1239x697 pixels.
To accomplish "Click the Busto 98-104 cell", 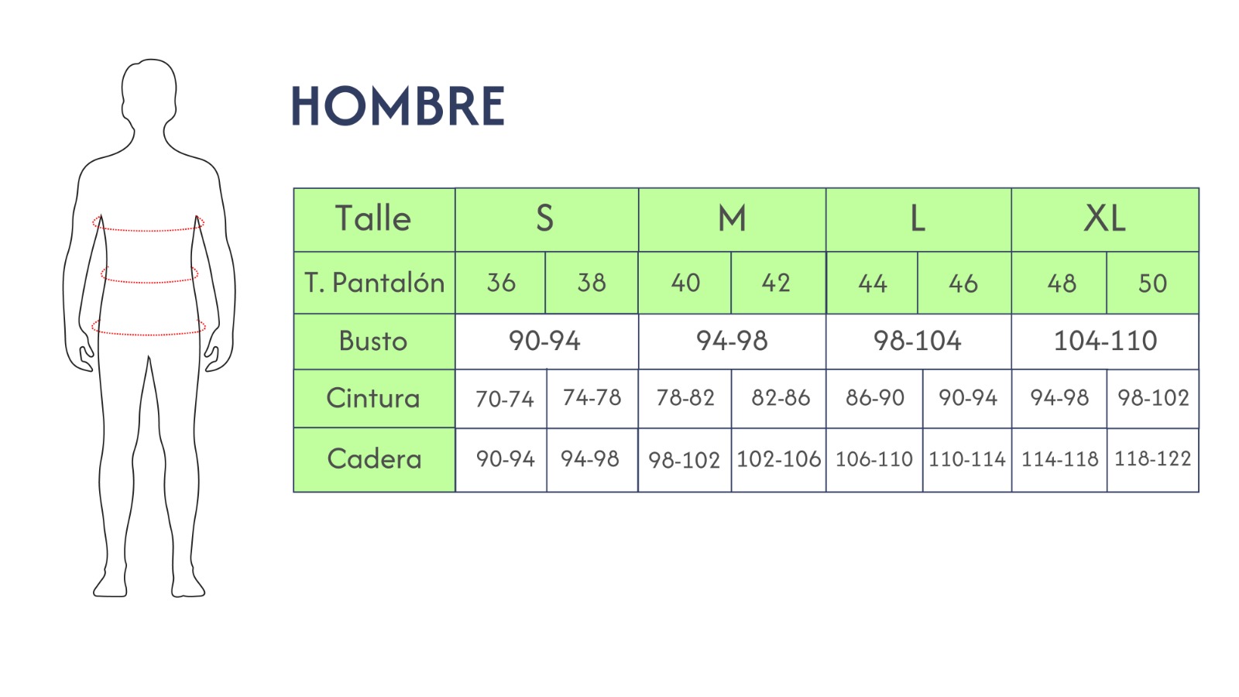I will pyautogui.click(x=918, y=341).
